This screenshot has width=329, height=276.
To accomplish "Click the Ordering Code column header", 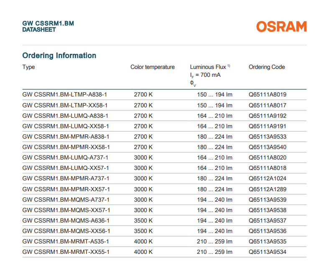I will 267,67.
